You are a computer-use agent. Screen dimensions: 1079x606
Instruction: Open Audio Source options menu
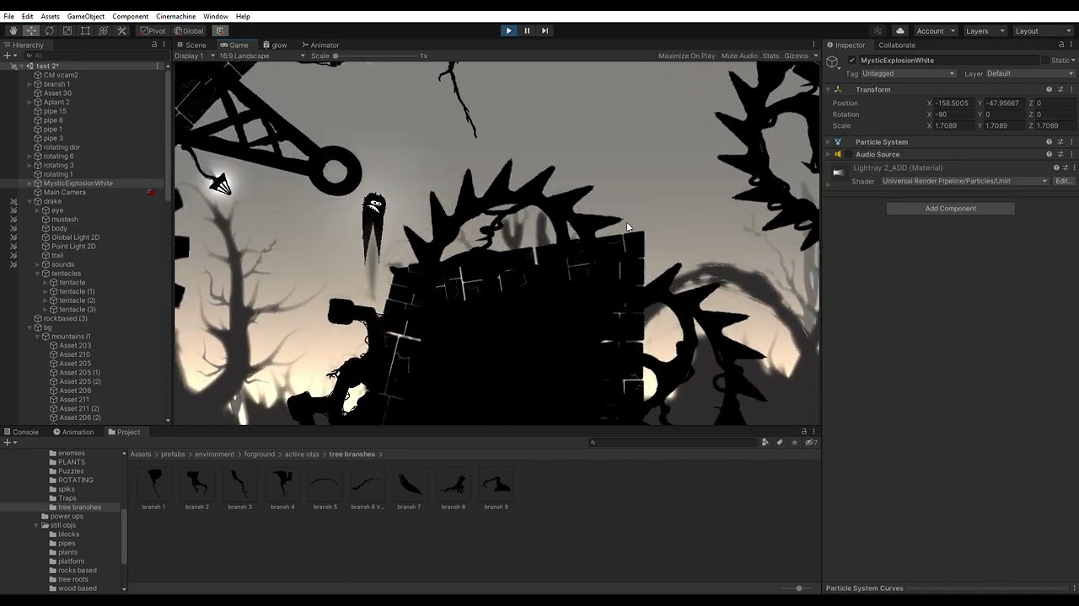[x=1071, y=155]
